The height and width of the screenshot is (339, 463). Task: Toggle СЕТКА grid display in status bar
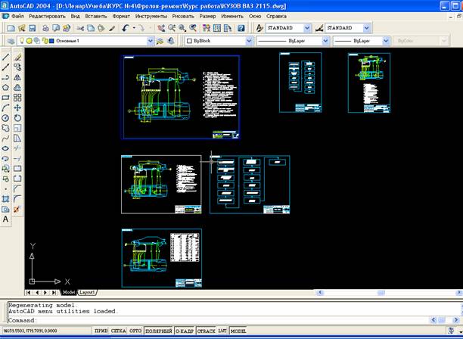pyautogui.click(x=119, y=331)
